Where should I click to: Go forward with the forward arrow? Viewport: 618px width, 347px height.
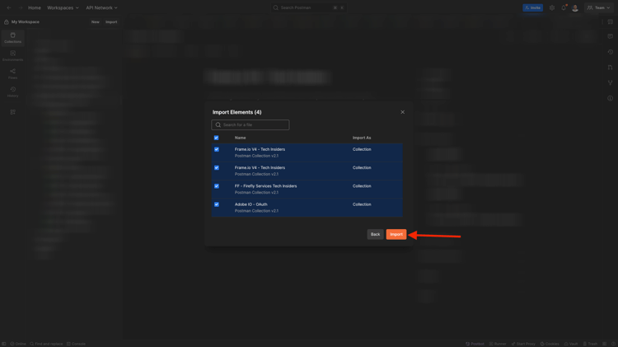[21, 7]
